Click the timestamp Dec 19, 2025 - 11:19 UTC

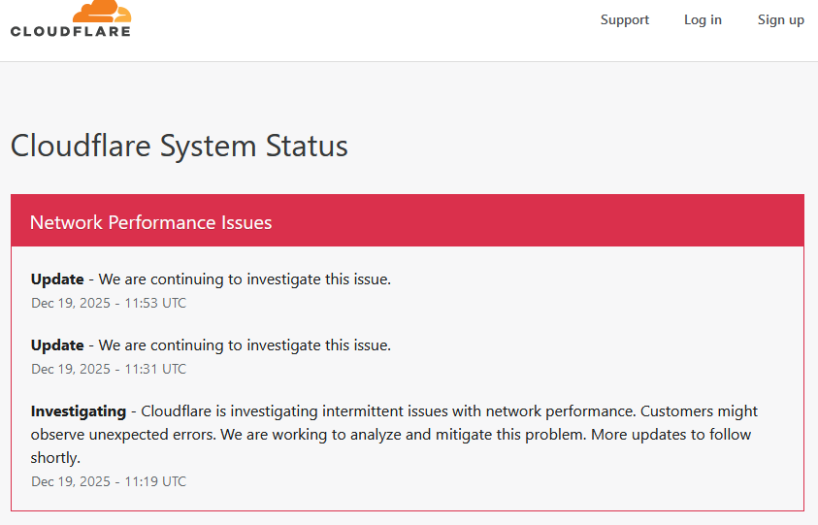[109, 481]
